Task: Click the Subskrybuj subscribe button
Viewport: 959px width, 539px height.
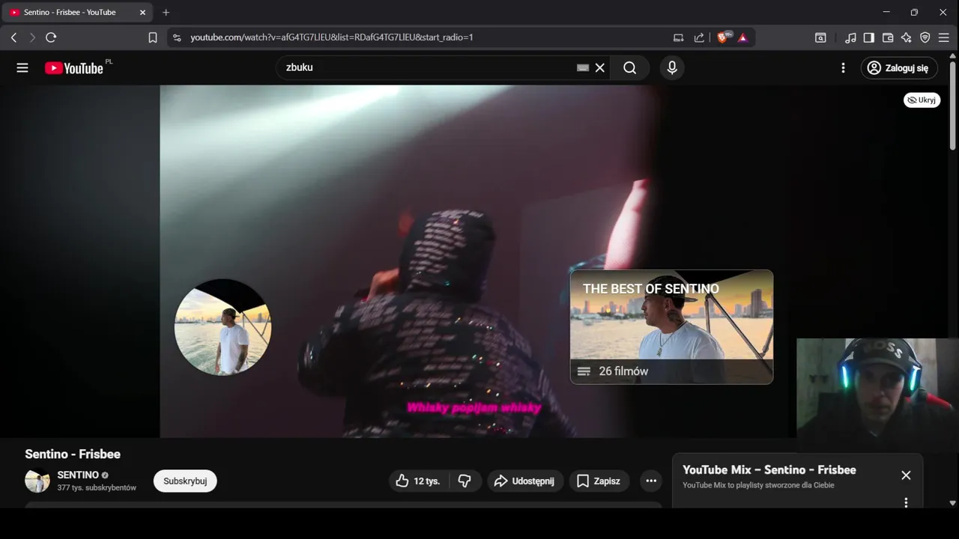Action: tap(185, 481)
